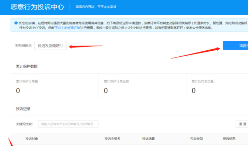
Task: Click the 投诉记录 section heading
Action: click(x=23, y=109)
